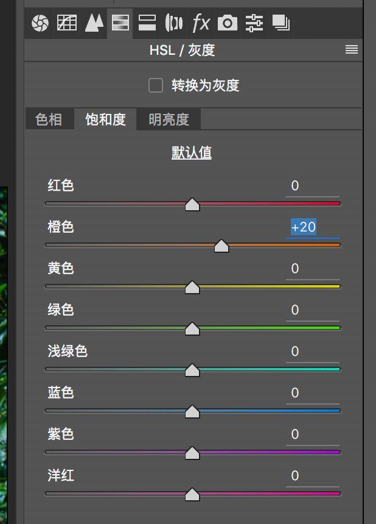This screenshot has height=524, width=376.
Task: Click the 蓝色 saturation slider handle
Action: 192,412
